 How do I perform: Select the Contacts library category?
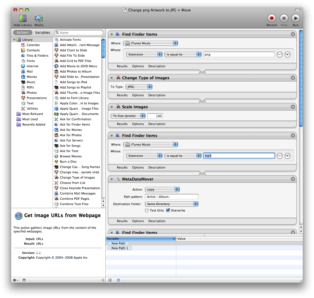(x=33, y=50)
